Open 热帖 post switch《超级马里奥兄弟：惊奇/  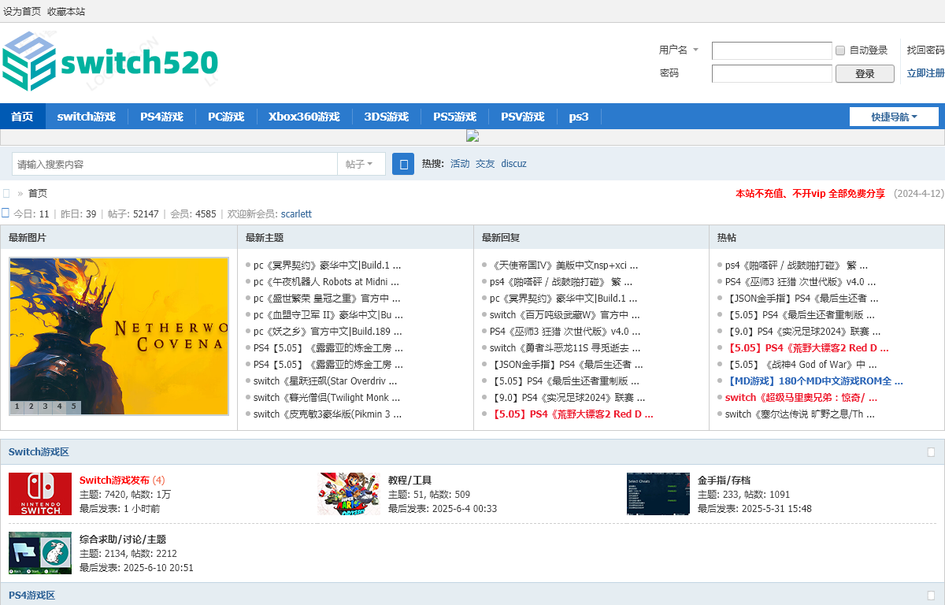pyautogui.click(x=801, y=398)
